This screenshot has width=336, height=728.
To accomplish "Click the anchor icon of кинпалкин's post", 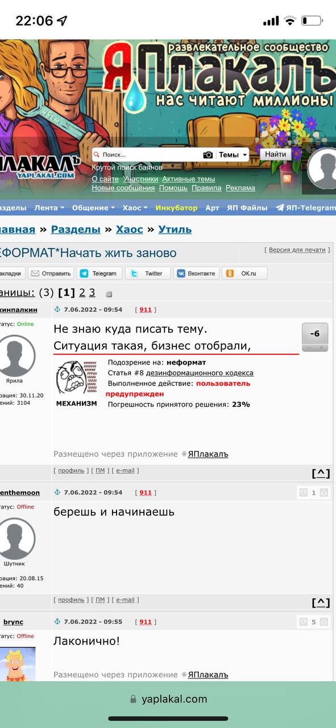I will tap(57, 309).
